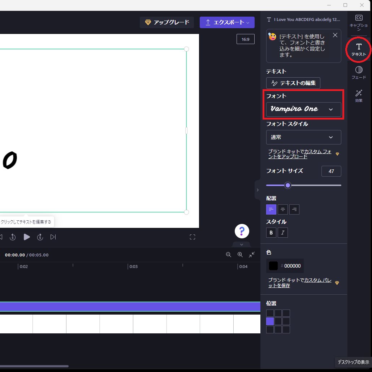Open the 16:9 aspect ratio selector
The height and width of the screenshot is (372, 372).
tap(245, 39)
